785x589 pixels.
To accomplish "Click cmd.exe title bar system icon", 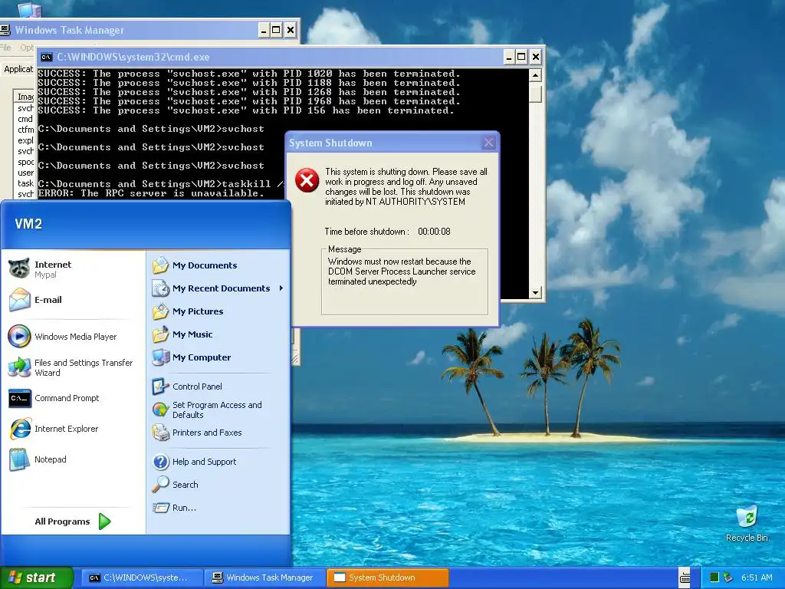I will point(46,57).
